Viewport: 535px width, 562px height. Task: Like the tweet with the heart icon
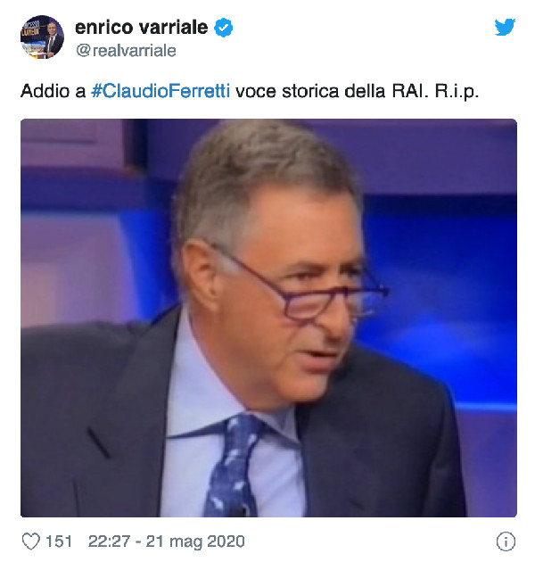click(x=31, y=541)
